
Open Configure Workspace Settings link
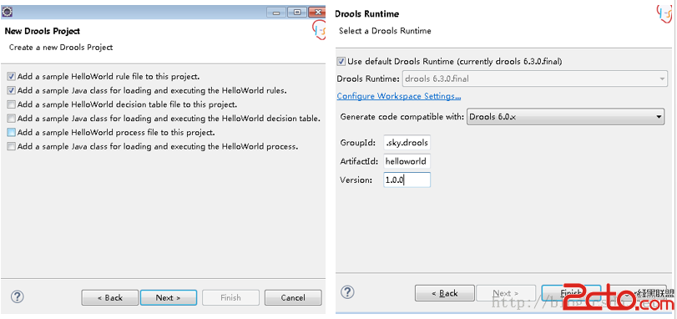pos(398,96)
